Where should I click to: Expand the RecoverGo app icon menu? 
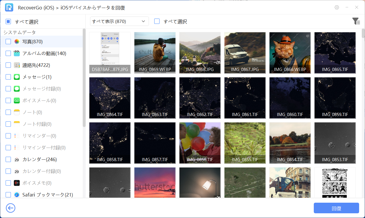[9, 7]
